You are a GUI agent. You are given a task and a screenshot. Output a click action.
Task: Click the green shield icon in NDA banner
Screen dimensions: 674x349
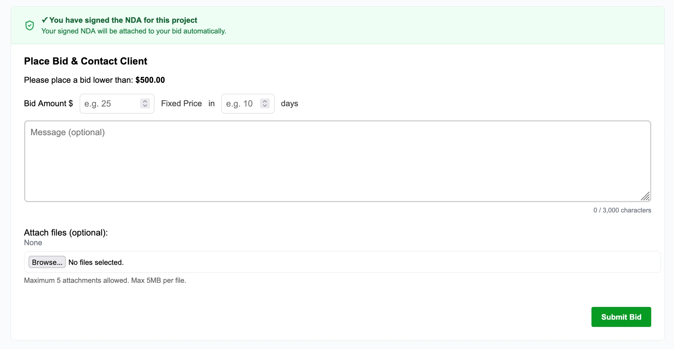tap(30, 26)
